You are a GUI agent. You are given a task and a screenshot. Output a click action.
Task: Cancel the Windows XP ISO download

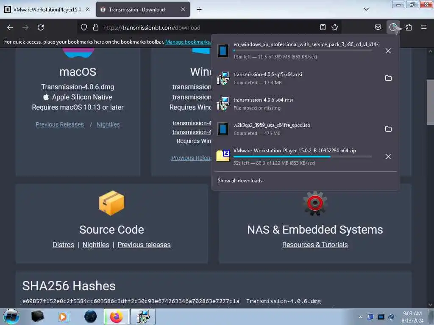click(388, 51)
